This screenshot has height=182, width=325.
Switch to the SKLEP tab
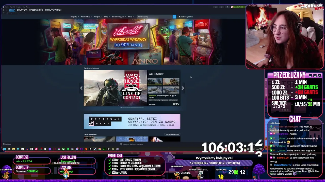pos(12,10)
